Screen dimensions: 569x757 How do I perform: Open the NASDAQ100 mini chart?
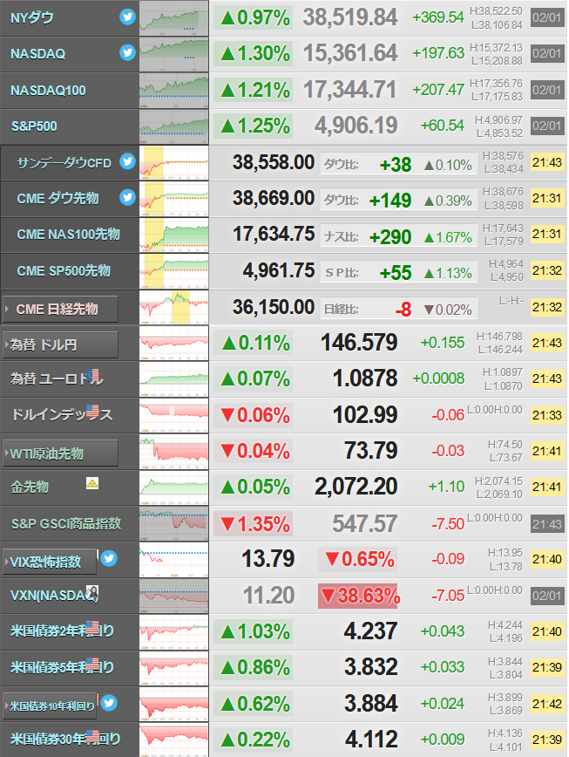click(174, 91)
